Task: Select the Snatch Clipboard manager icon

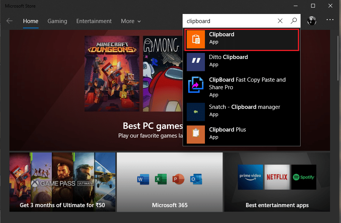Action: tap(195, 111)
